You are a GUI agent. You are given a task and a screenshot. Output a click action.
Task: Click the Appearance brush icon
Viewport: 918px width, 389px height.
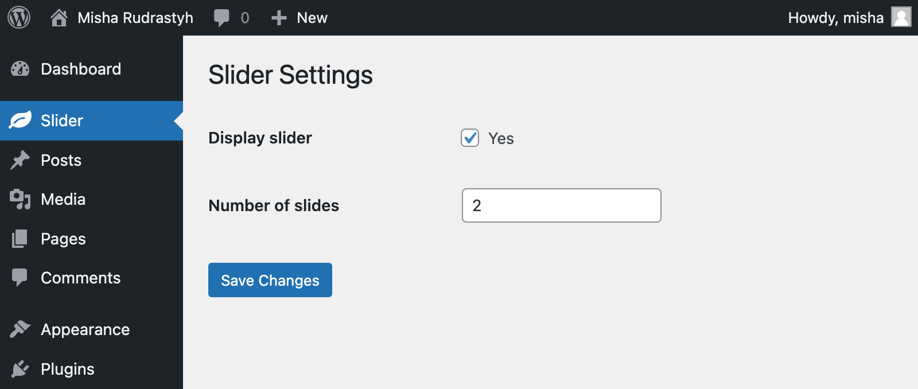(20, 329)
